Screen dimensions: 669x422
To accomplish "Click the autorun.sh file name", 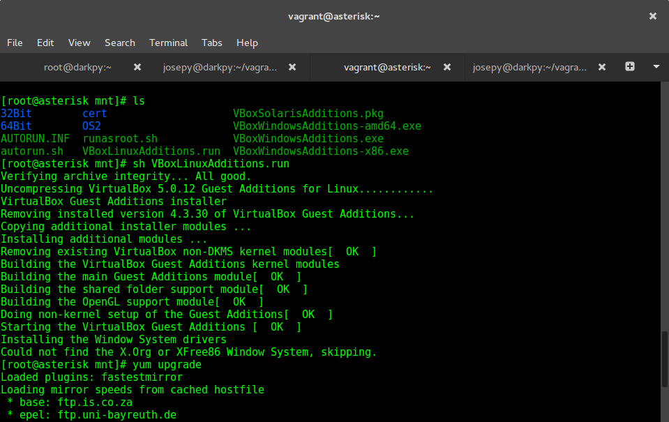I will [x=32, y=151].
